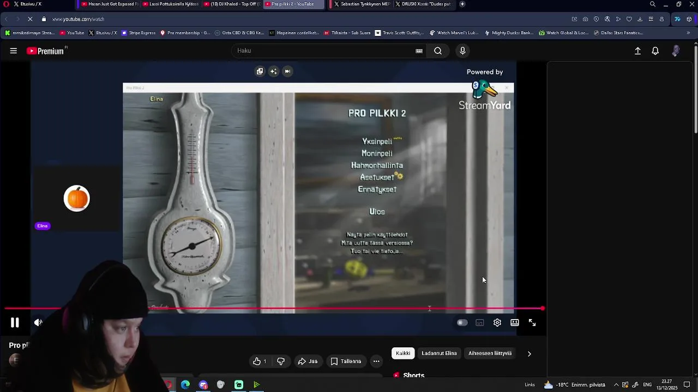Dislike the video with thumbs down

[281, 361]
